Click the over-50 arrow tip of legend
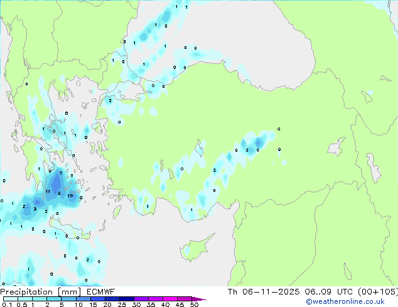 (199, 299)
